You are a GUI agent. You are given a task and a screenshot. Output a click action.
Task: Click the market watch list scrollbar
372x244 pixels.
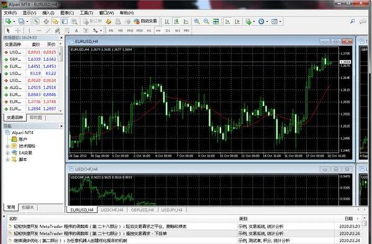tap(60, 77)
